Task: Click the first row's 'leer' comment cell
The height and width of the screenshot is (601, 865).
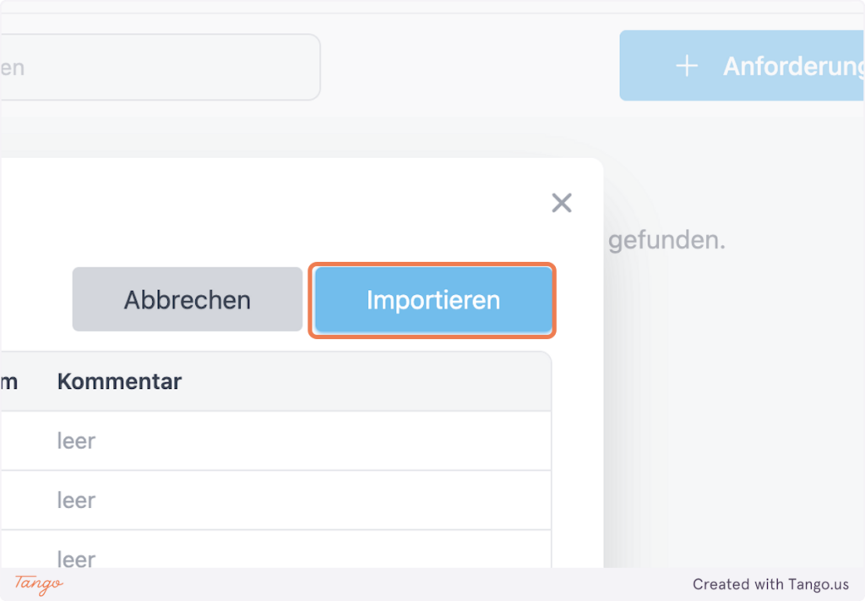Action: coord(76,440)
